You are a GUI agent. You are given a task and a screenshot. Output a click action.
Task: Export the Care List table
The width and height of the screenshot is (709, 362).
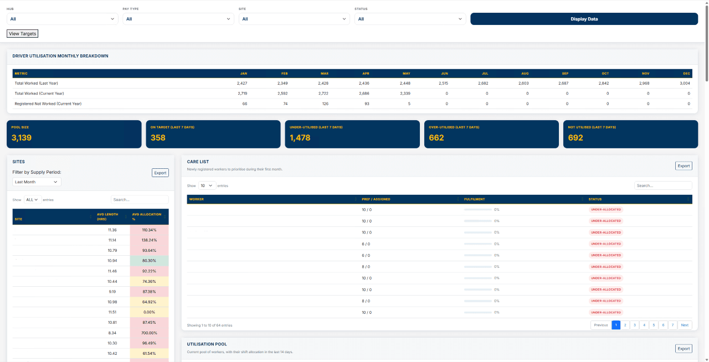point(684,166)
